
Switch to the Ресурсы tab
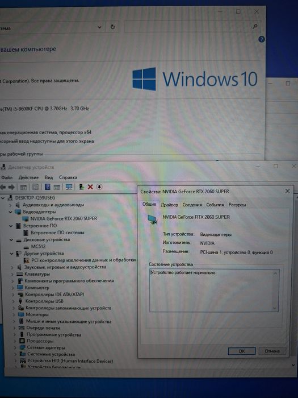[237, 205]
